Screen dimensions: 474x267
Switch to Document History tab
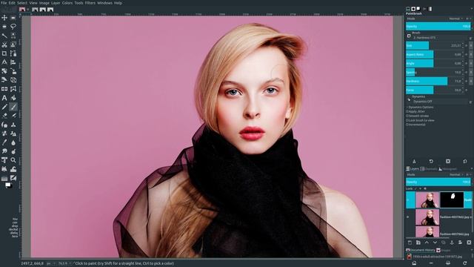pyautogui.click(x=421, y=250)
